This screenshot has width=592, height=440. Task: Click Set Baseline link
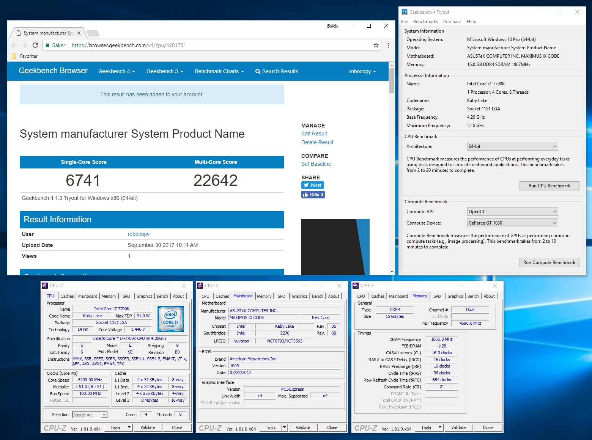(x=316, y=164)
